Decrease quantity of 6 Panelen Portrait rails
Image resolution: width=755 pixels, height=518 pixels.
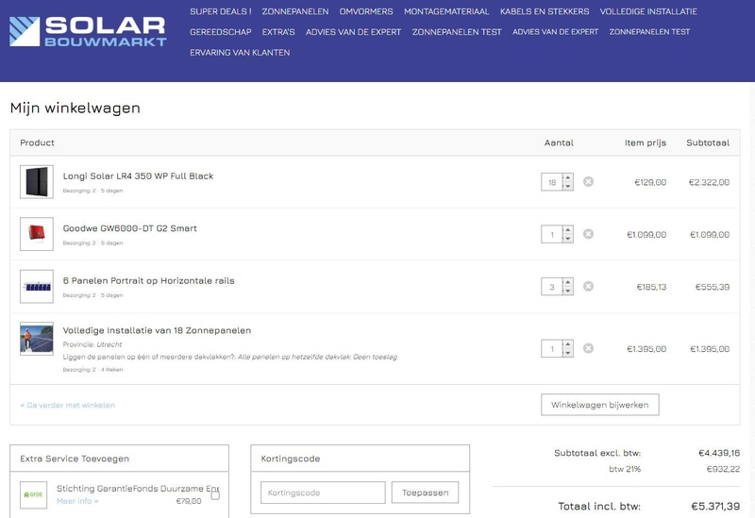(x=568, y=292)
